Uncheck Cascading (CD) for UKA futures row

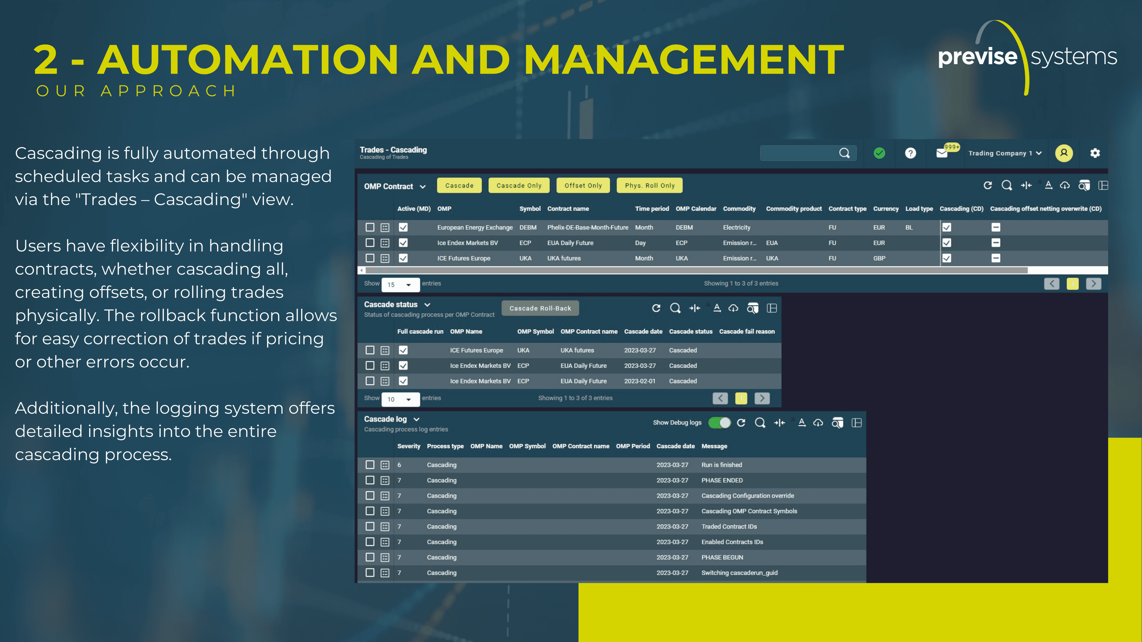(947, 258)
